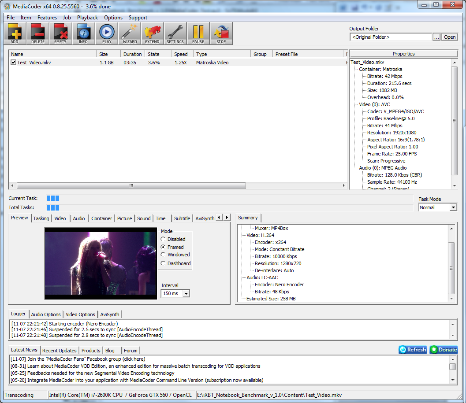This screenshot has height=403, width=466.
Task: Click the Output Folder input field
Action: point(391,37)
